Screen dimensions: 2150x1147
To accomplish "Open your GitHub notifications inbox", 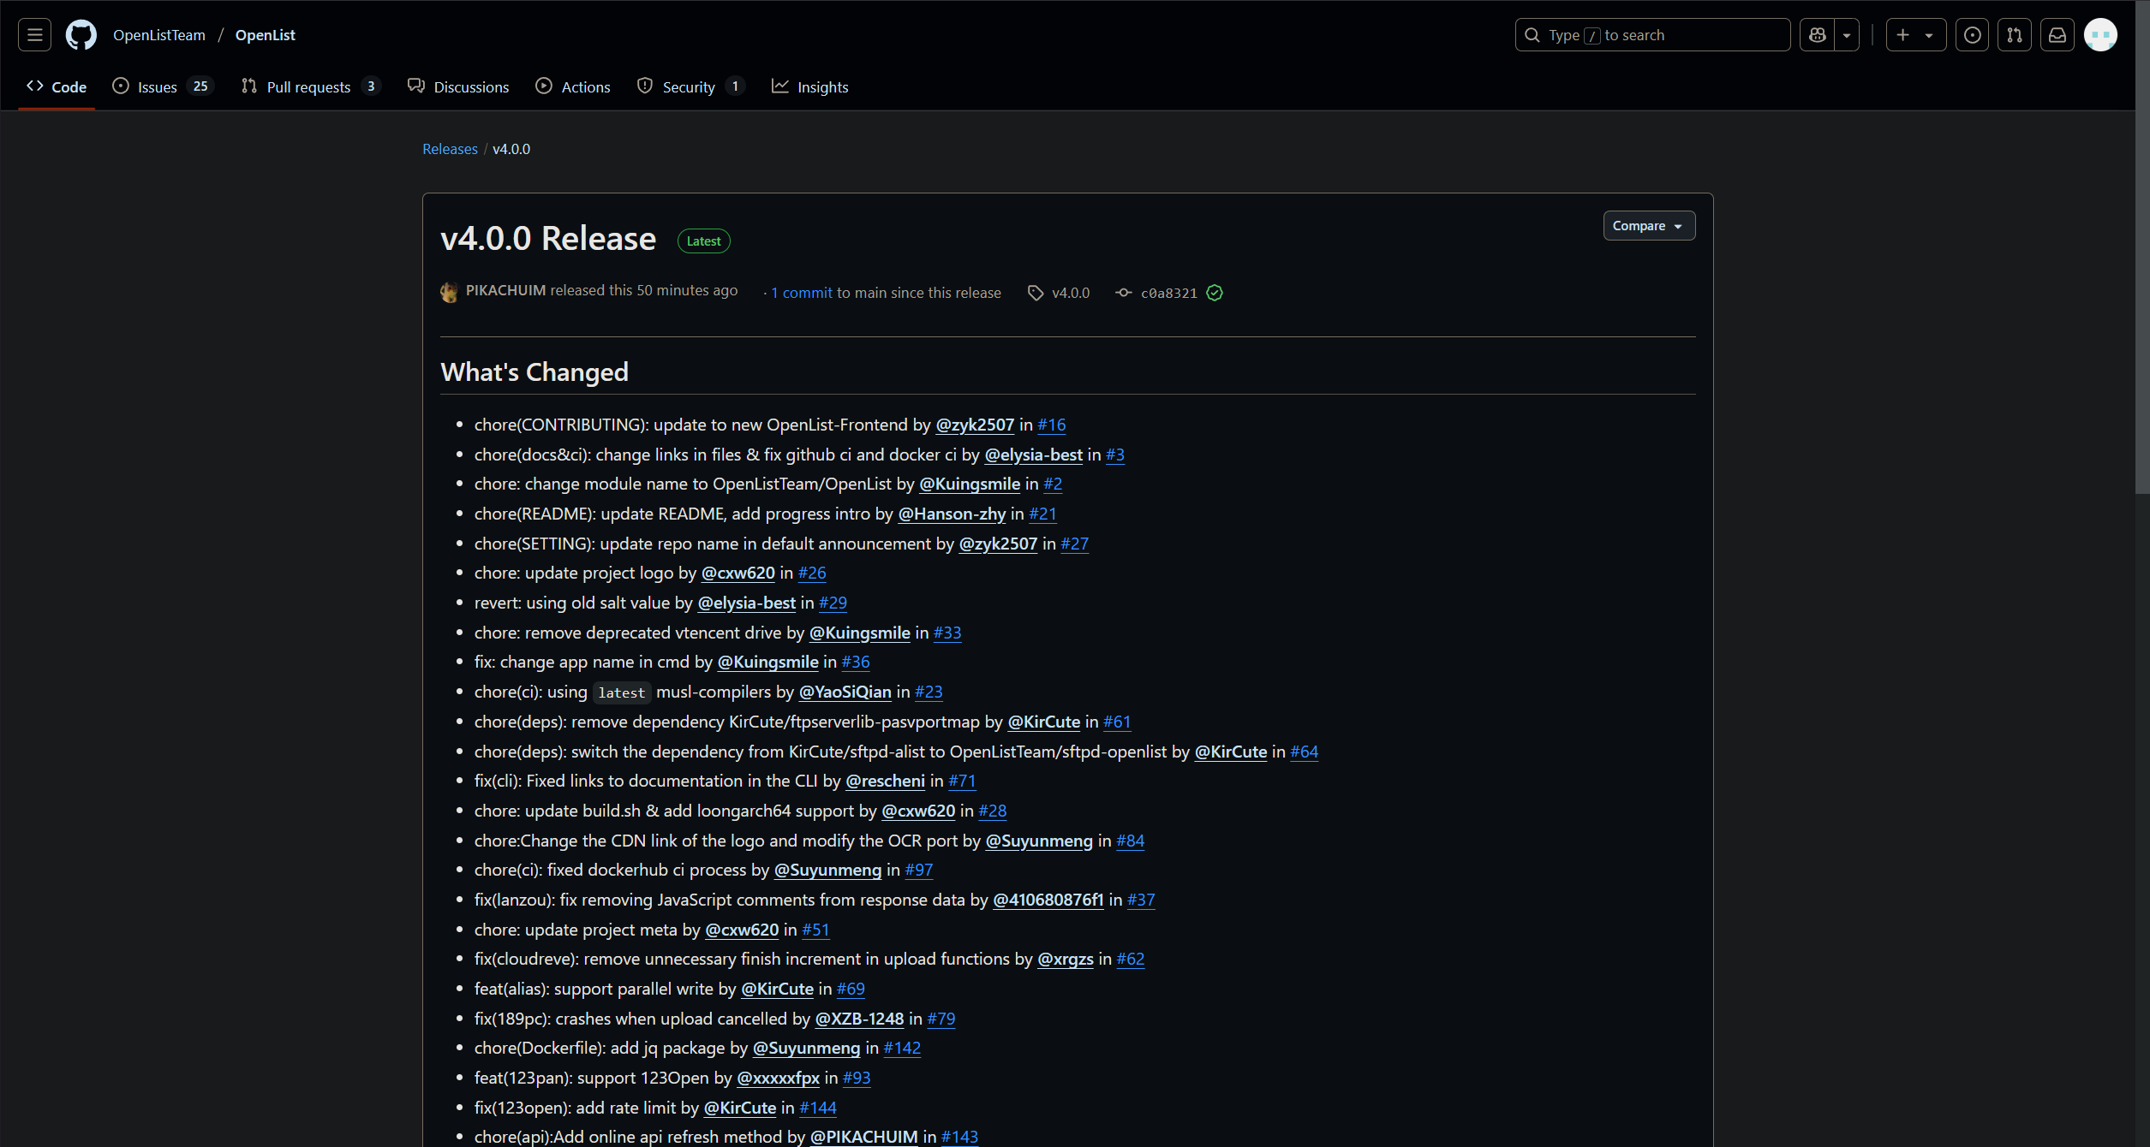I will pyautogui.click(x=2058, y=34).
